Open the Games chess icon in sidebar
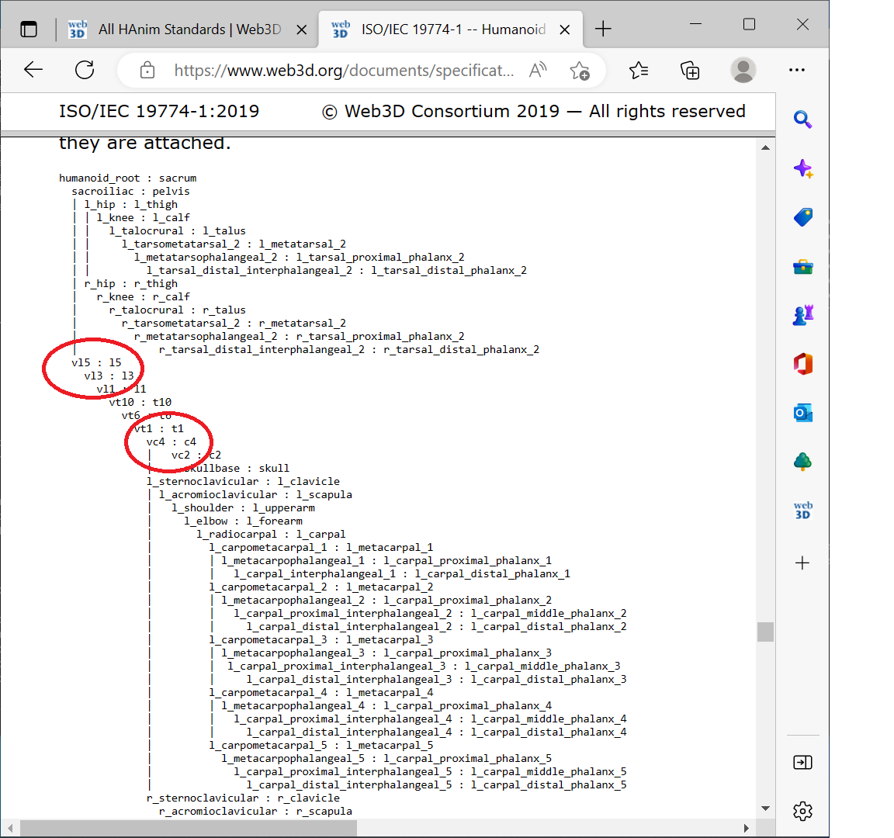 point(802,315)
